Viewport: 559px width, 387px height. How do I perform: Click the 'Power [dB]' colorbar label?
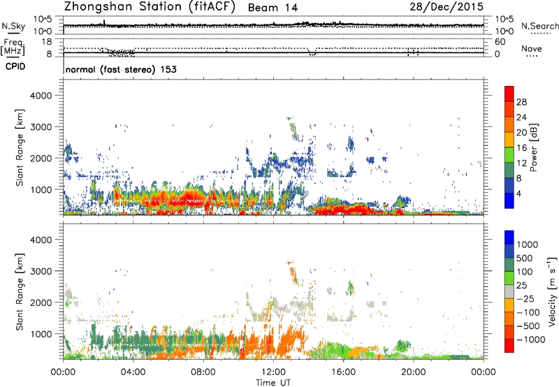[x=533, y=147]
